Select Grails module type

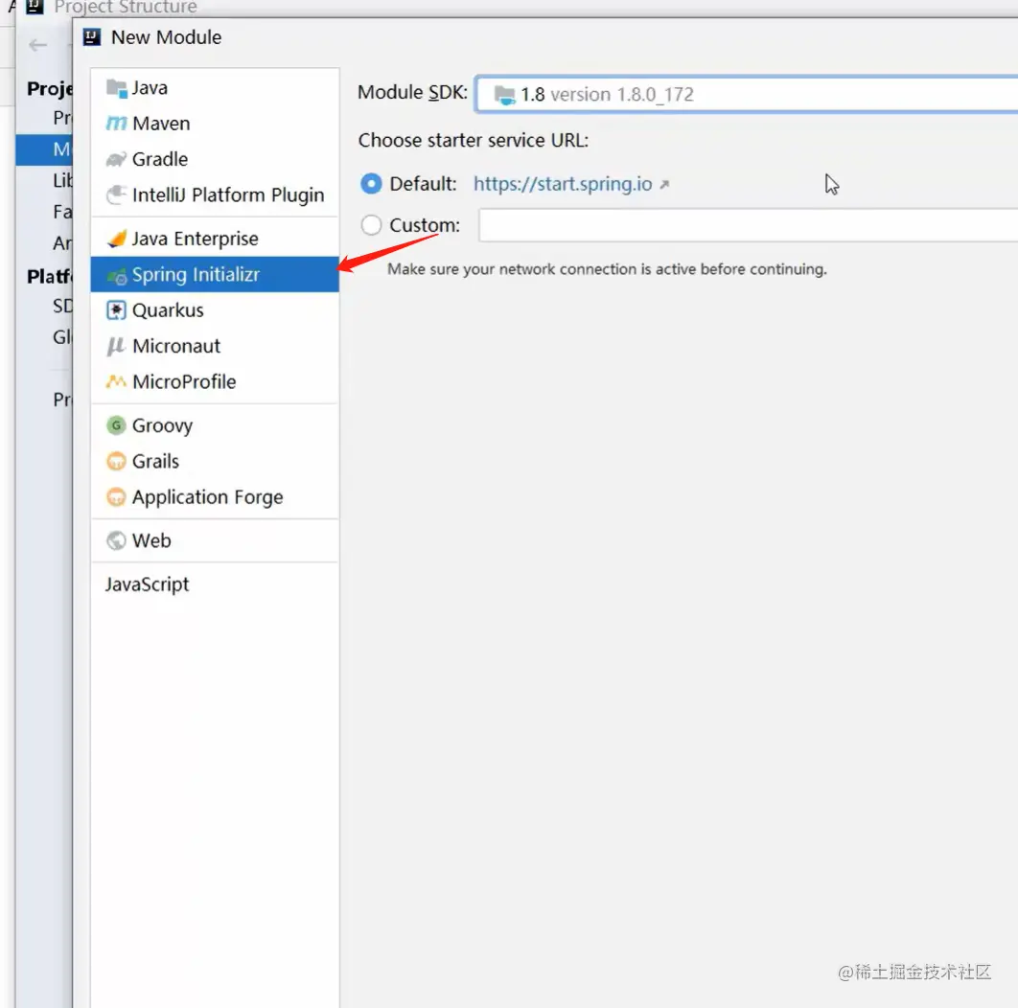click(x=215, y=461)
